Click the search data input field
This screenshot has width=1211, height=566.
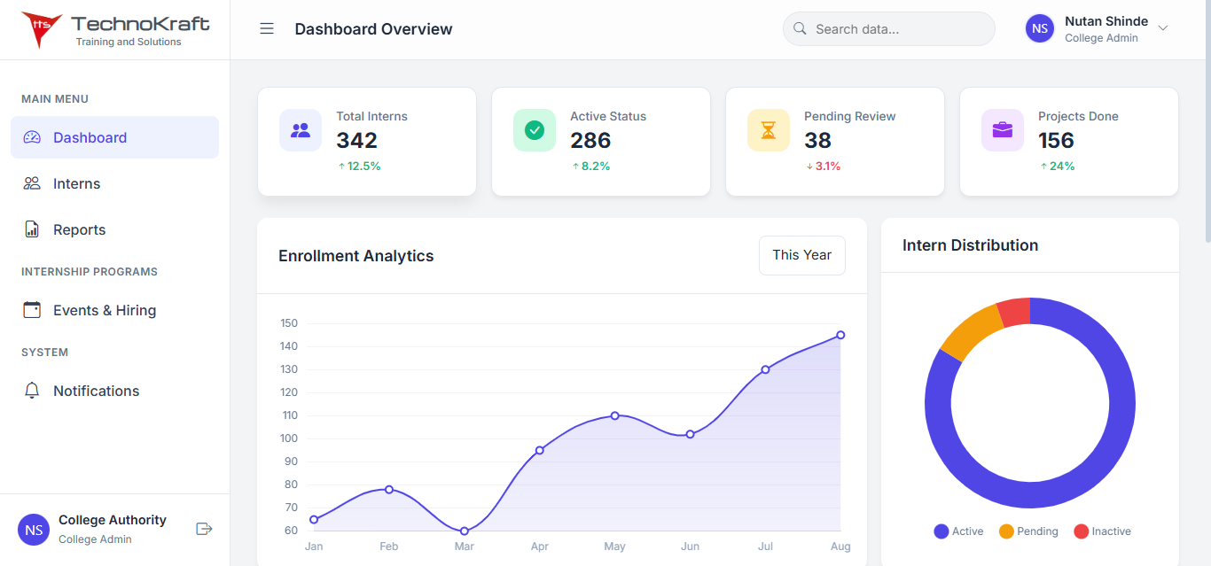click(x=888, y=28)
